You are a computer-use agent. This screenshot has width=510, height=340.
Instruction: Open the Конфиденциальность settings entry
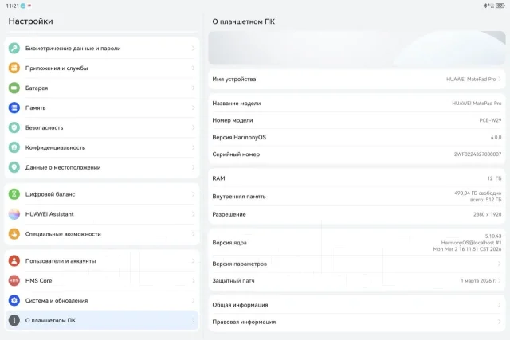coord(102,147)
